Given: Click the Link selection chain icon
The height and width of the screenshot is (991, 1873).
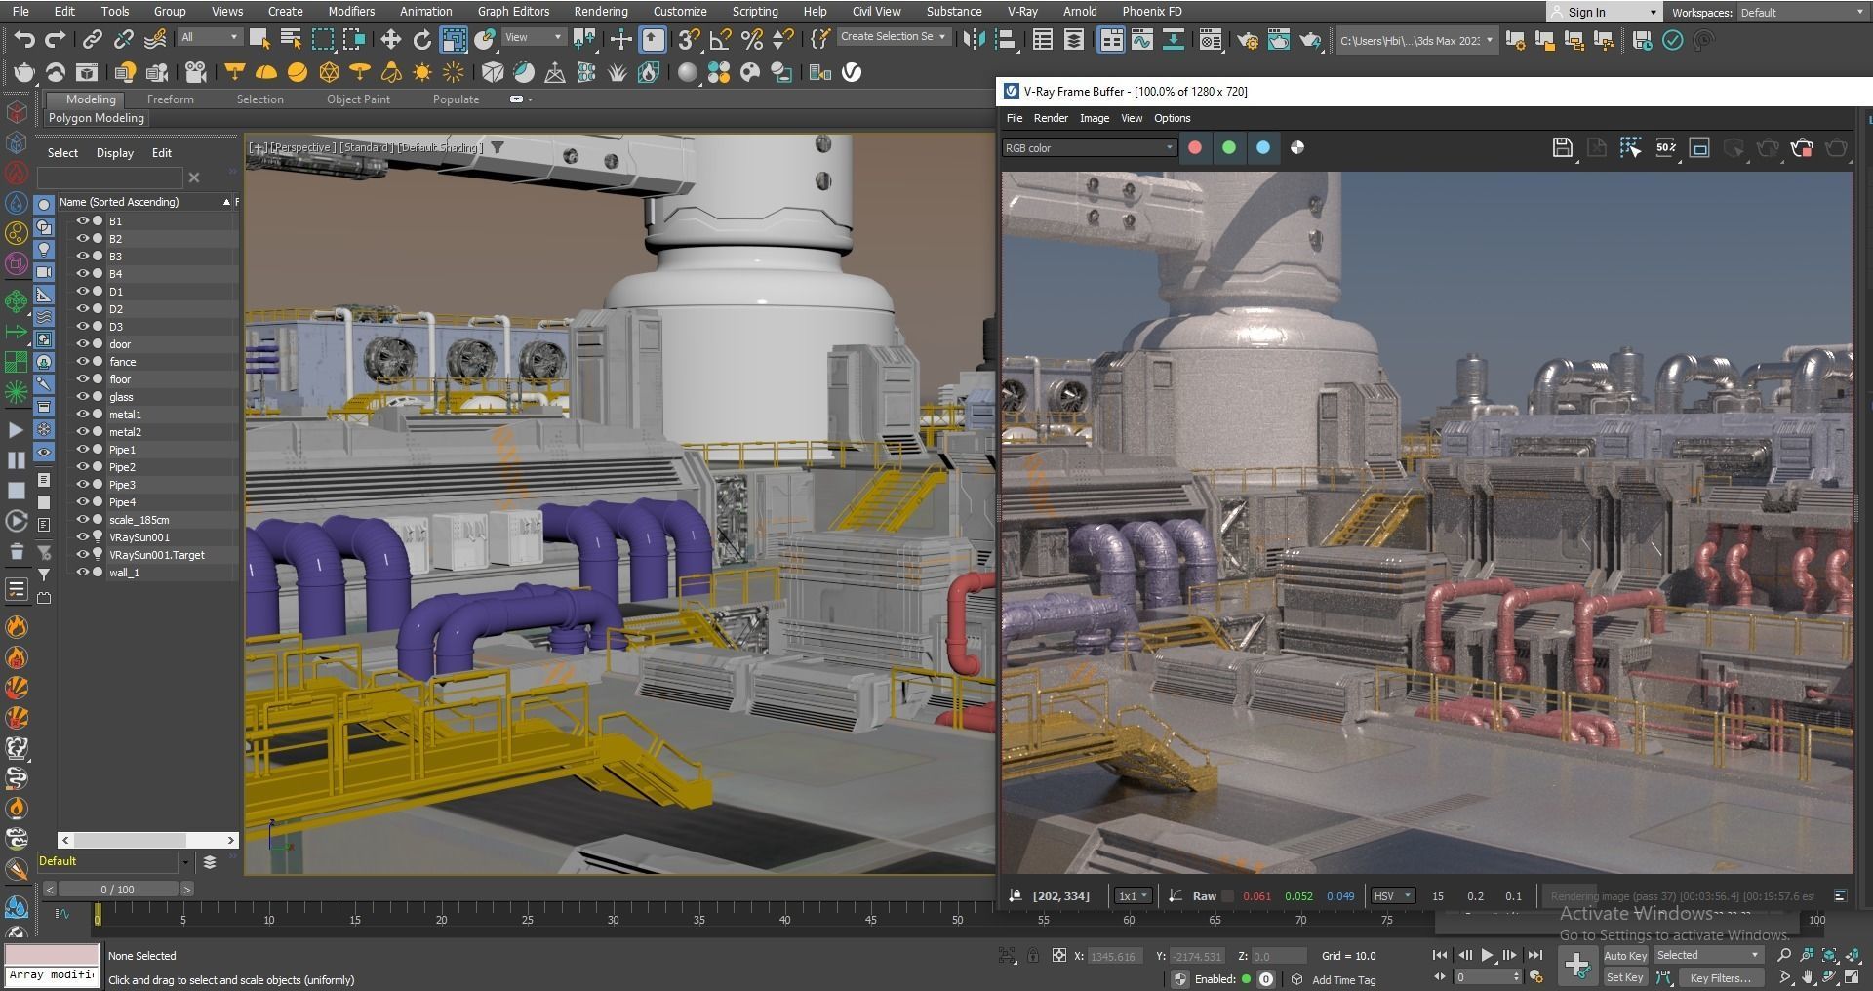Looking at the screenshot, I should point(92,40).
